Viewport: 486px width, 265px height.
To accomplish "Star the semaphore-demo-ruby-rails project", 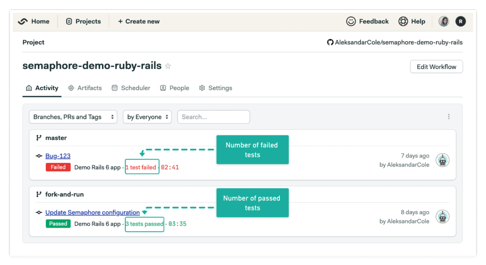I will (168, 66).
